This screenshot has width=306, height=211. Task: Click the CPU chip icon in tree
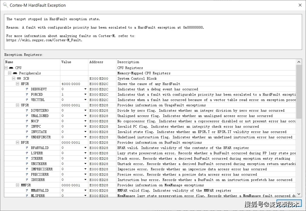click(11, 68)
